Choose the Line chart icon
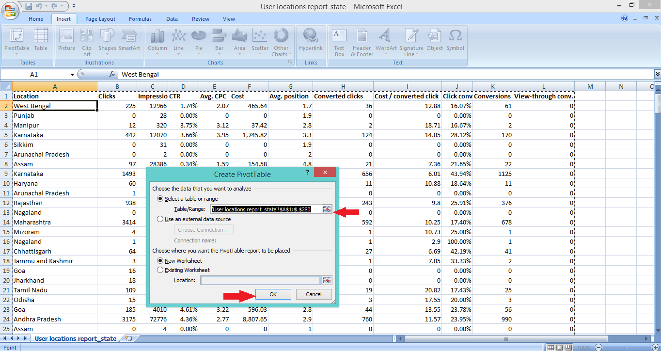The height and width of the screenshot is (351, 661). click(179, 42)
